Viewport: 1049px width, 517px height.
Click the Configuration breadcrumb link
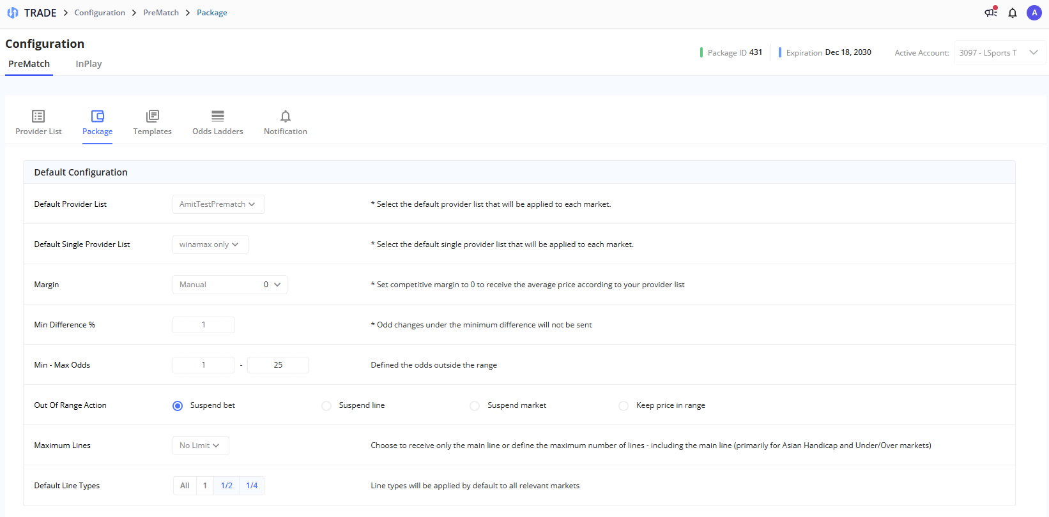click(100, 13)
